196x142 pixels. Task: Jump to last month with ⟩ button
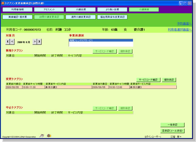(x=39, y=41)
